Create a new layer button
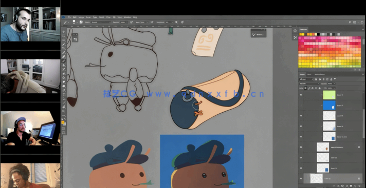The height and width of the screenshot is (188, 366). pos(355,185)
